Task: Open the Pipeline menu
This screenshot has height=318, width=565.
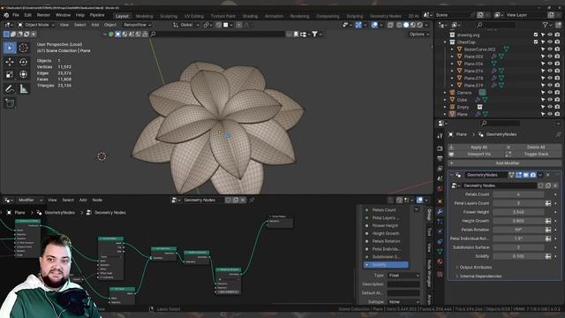Action: point(97,15)
